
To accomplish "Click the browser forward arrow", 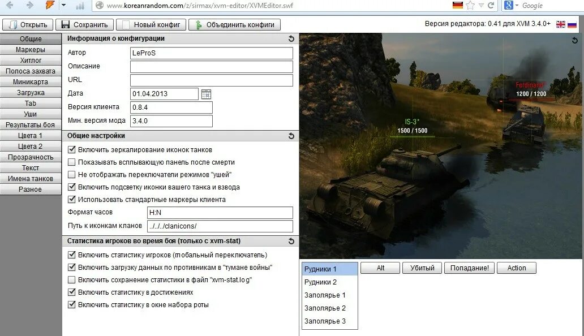I will point(30,5).
